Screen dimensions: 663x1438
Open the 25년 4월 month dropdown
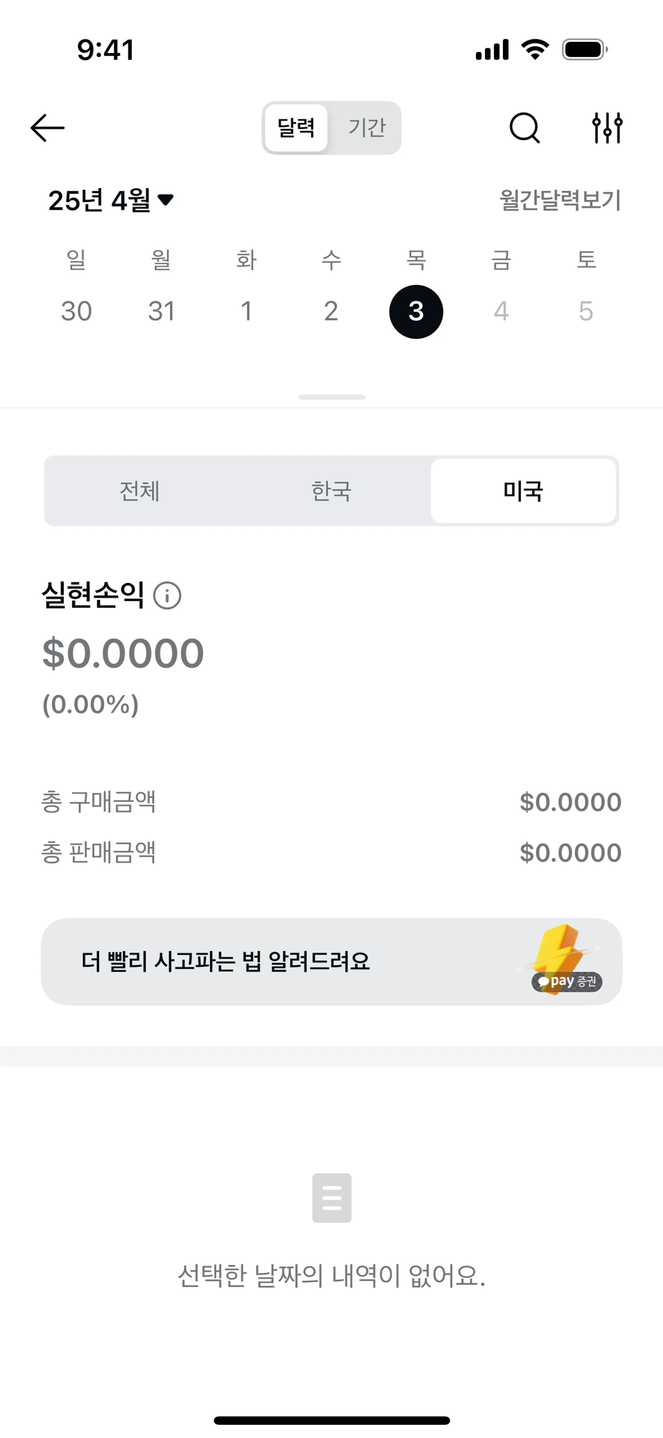click(111, 200)
